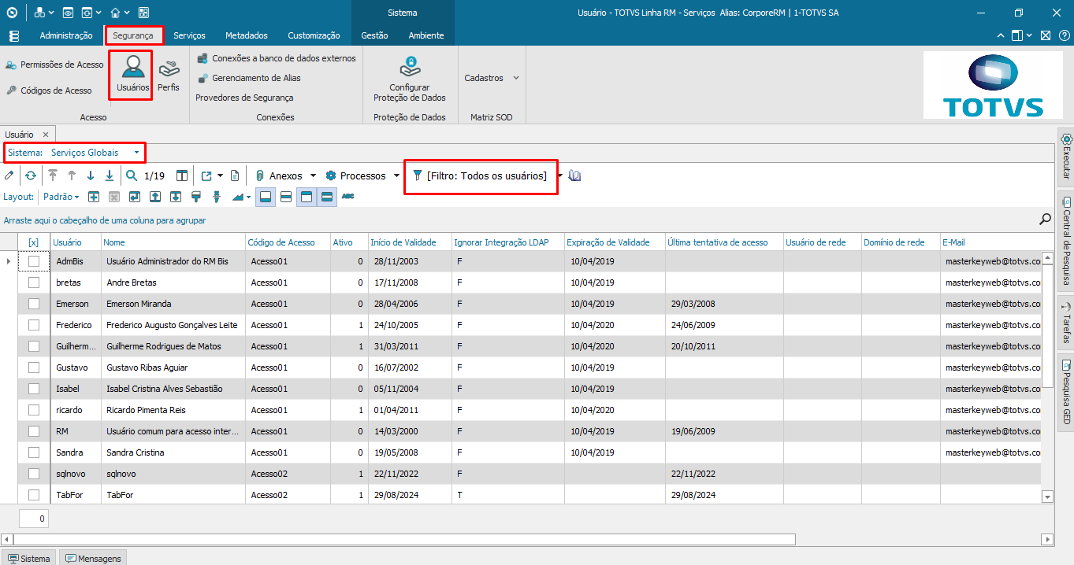Open the Metadados ribbon tab
The height and width of the screenshot is (565, 1074).
coord(247,35)
